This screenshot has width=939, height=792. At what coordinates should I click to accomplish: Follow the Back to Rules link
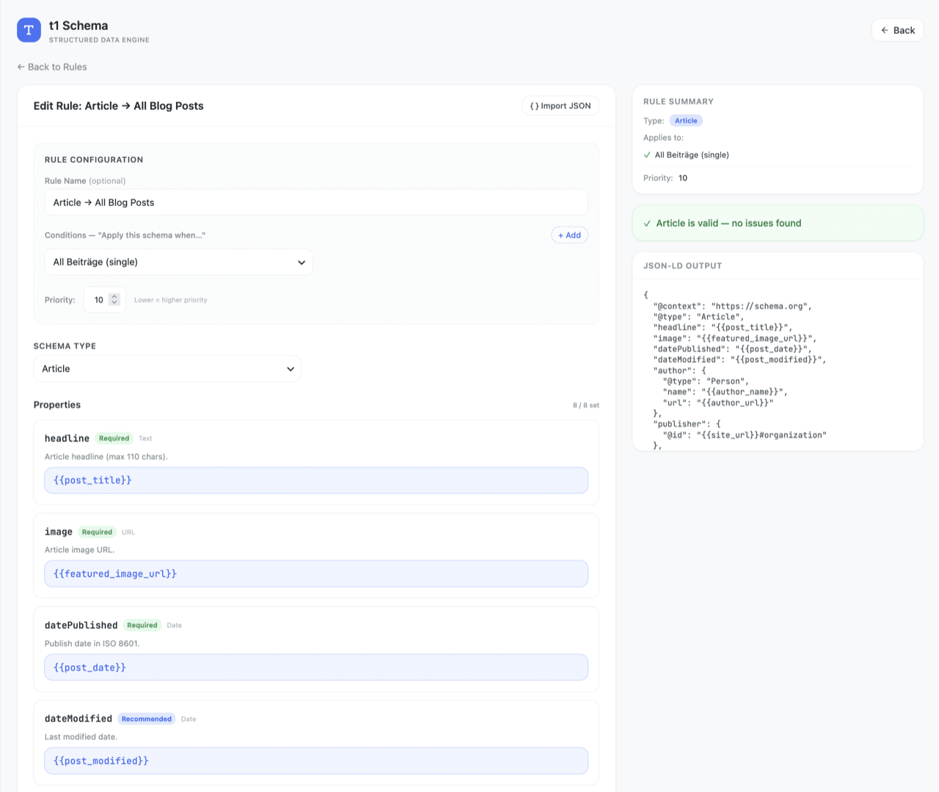[x=52, y=67]
